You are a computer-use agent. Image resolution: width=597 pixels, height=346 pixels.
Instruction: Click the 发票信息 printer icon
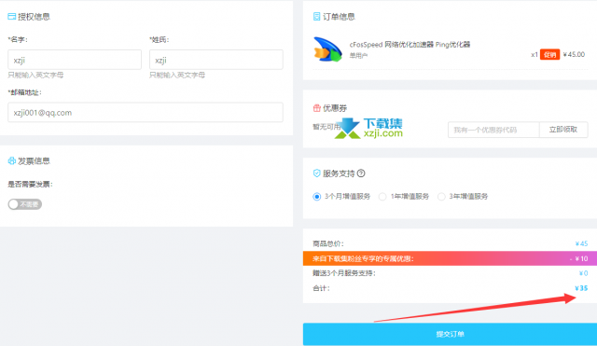point(12,161)
